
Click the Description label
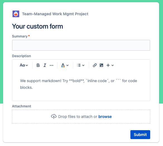(21, 56)
